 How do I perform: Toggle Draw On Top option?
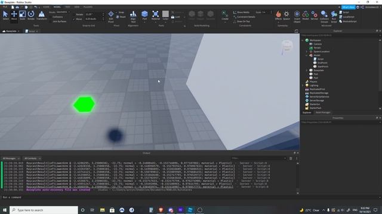pyautogui.click(x=241, y=21)
